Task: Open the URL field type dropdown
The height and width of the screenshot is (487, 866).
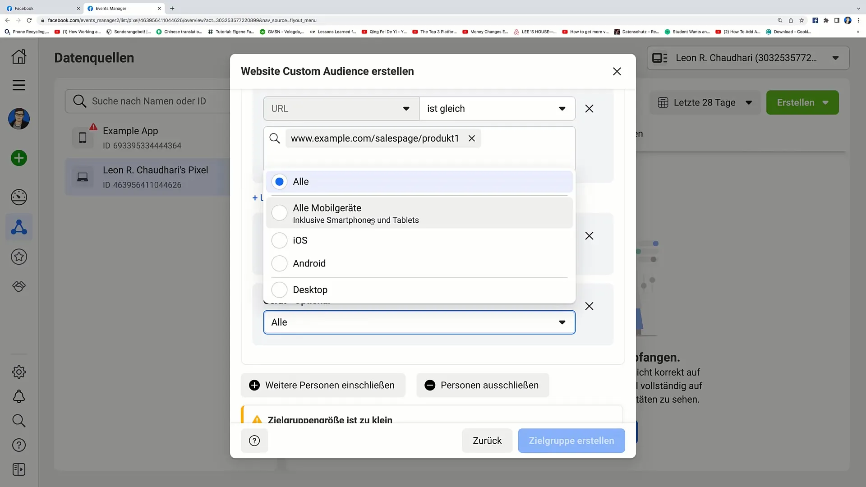Action: [341, 109]
